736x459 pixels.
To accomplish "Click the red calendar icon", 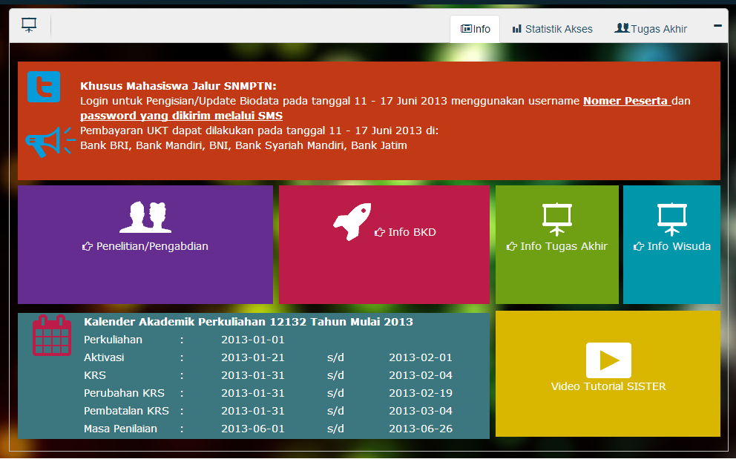I will pyautogui.click(x=52, y=335).
